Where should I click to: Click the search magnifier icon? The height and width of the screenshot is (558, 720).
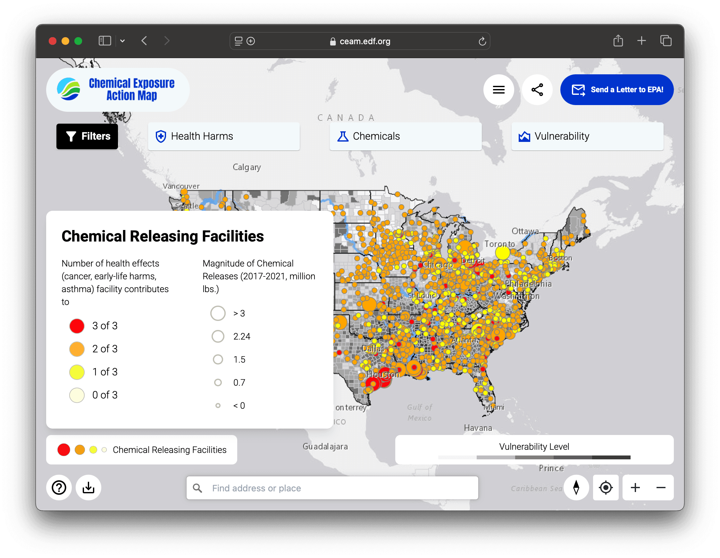197,488
